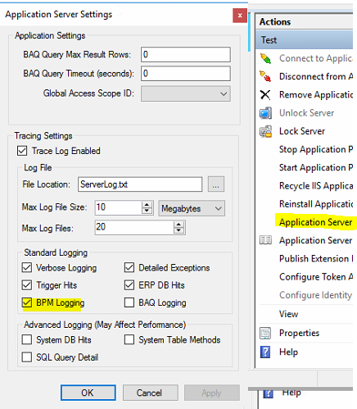Click the Help question mark icon below Properties
This screenshot has height=409, width=357.
[265, 352]
